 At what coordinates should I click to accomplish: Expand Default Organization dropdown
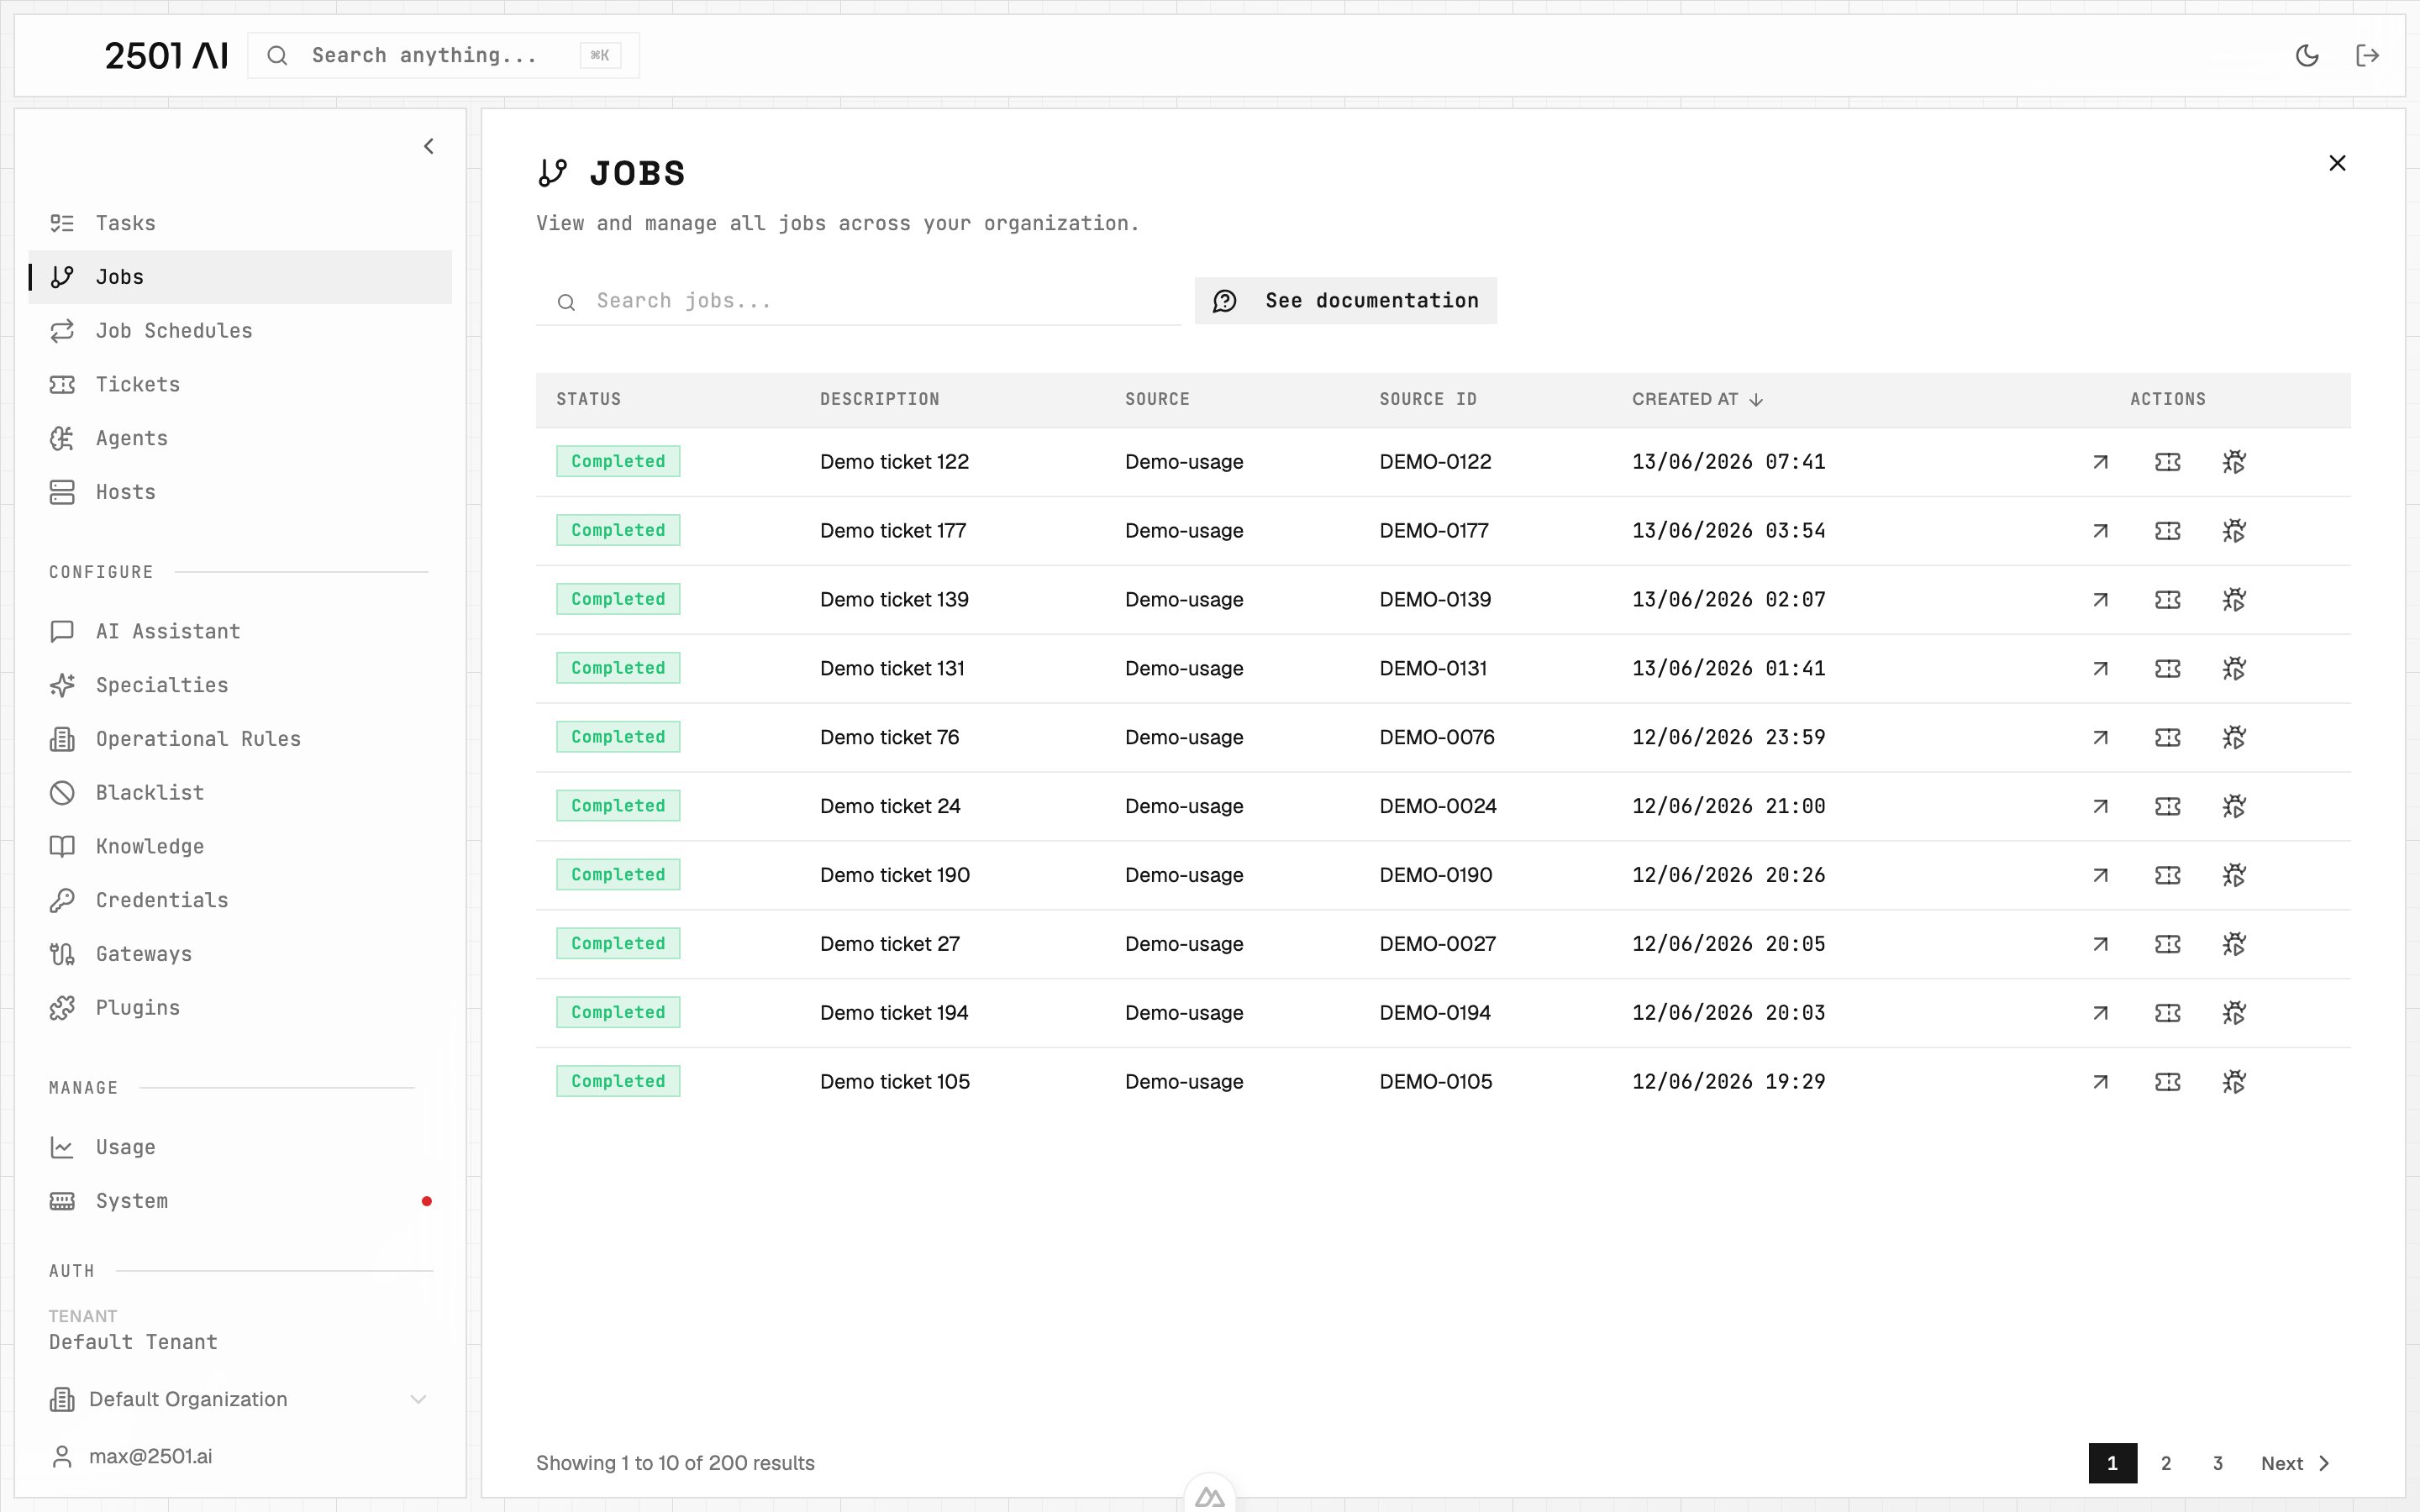240,1399
